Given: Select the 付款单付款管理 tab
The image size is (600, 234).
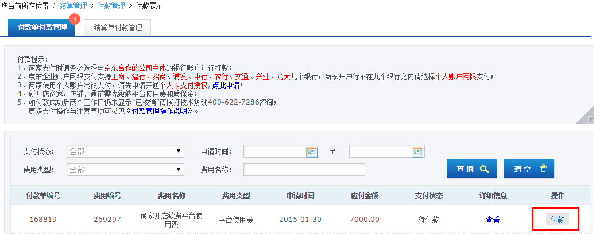Looking at the screenshot, I should click(x=42, y=27).
